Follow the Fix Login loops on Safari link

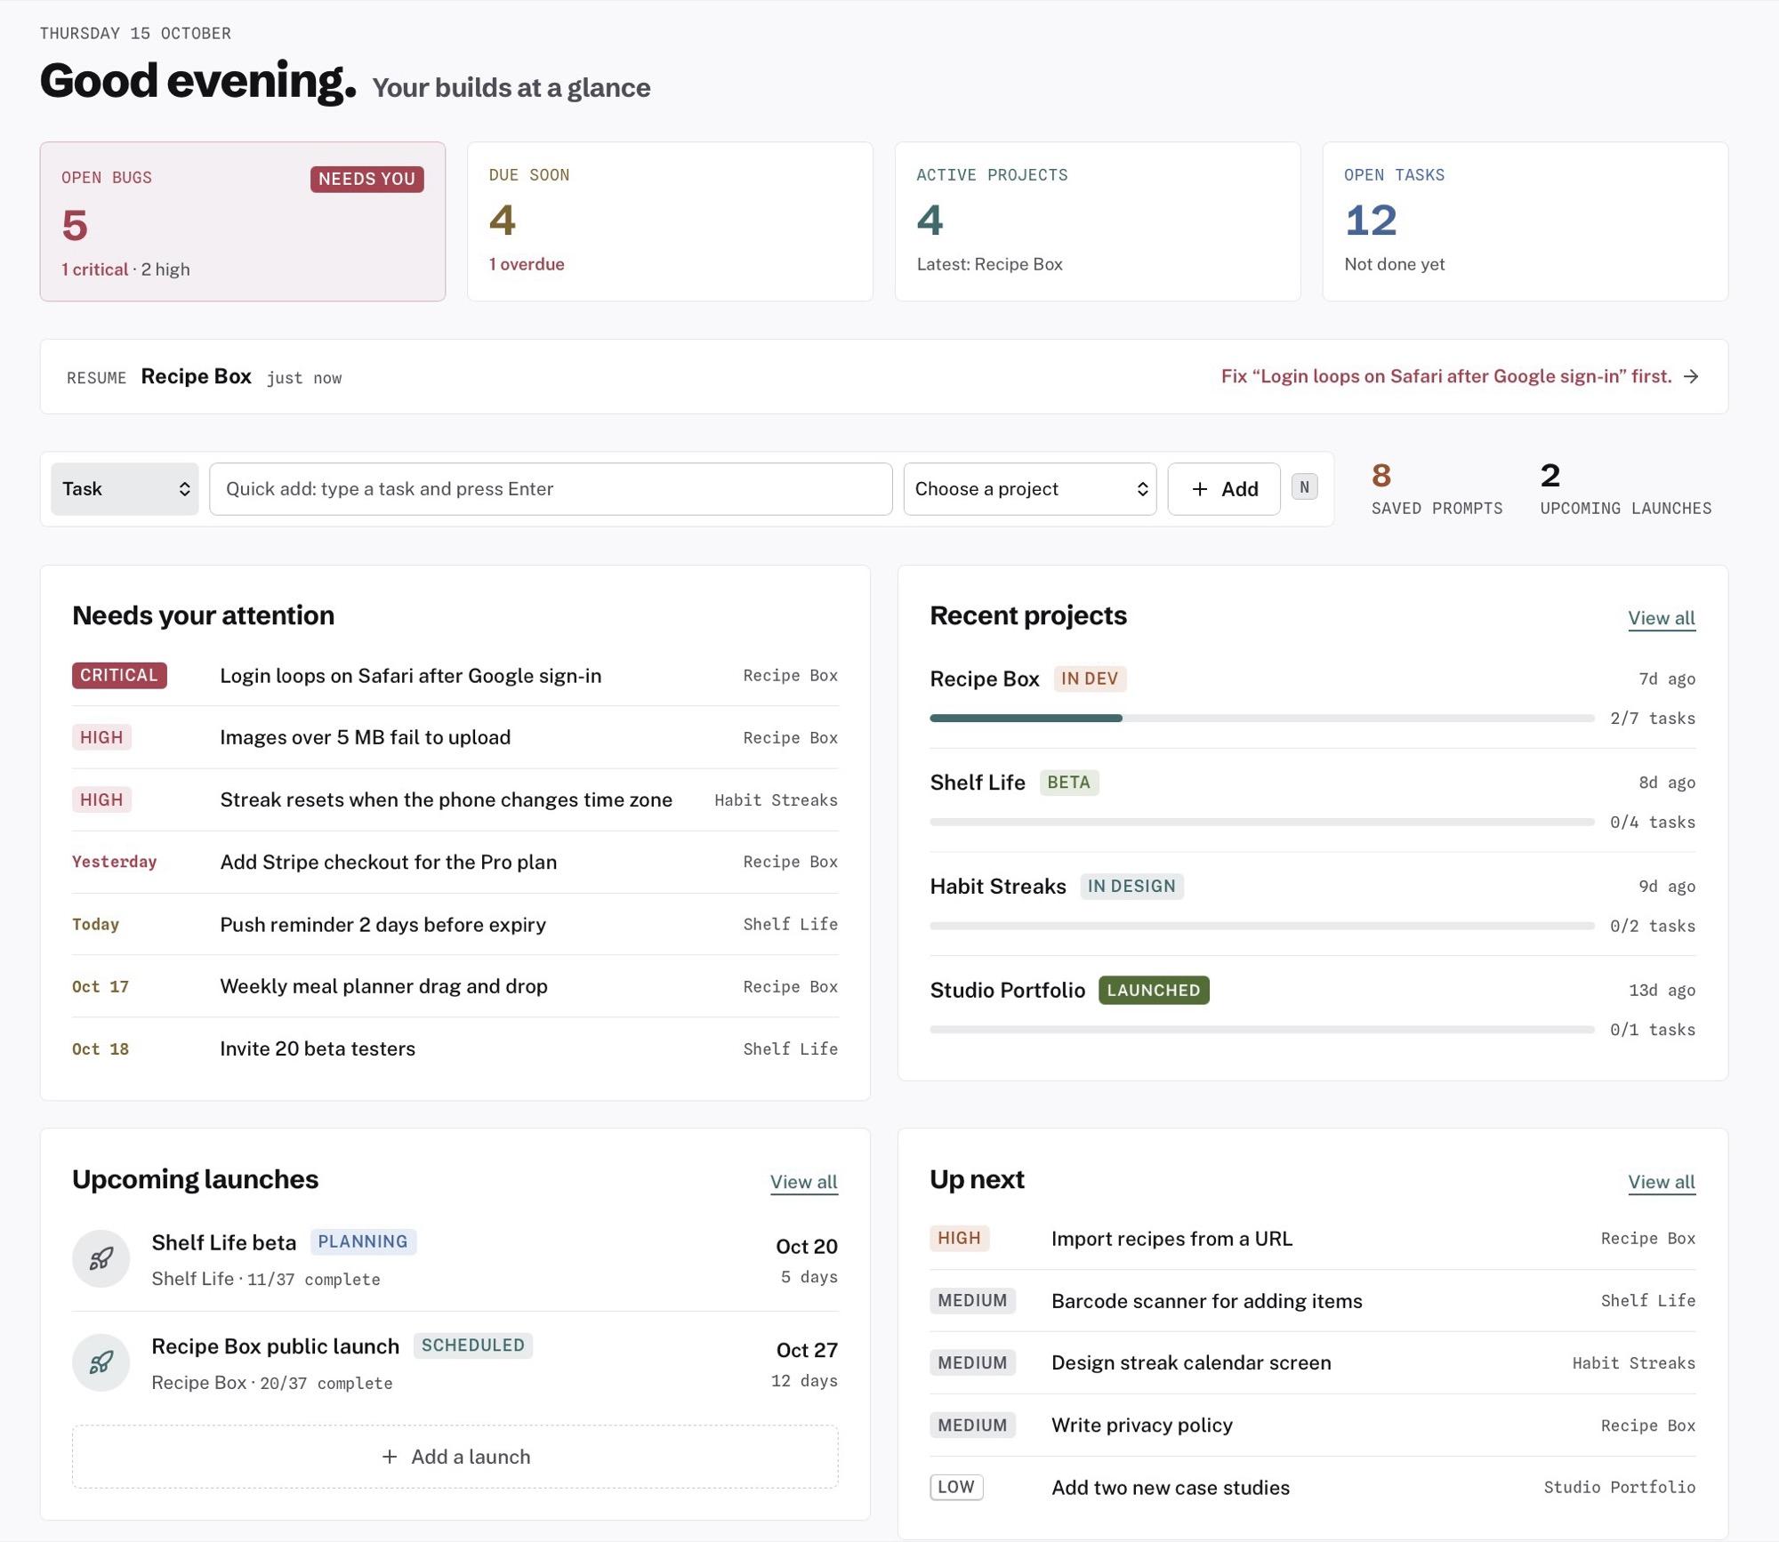coord(1446,376)
